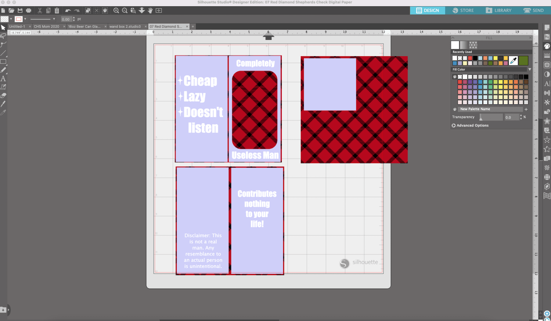551x321 pixels.
Task: Select the Pan hand tool
Action: coord(150,11)
